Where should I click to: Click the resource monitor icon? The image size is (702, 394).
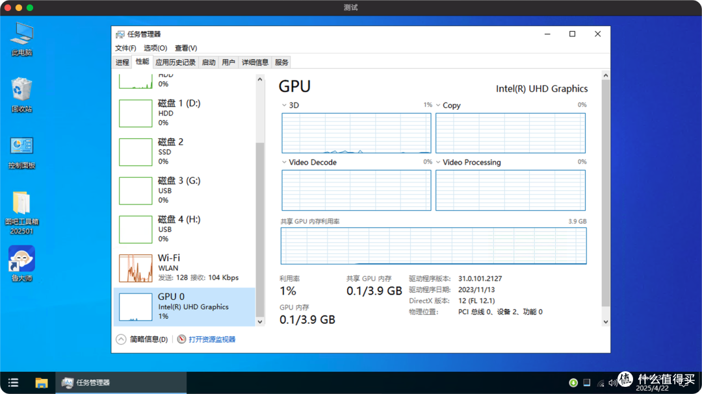[181, 339]
